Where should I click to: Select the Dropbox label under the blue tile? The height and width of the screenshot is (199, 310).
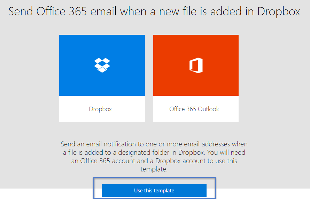[x=100, y=109]
